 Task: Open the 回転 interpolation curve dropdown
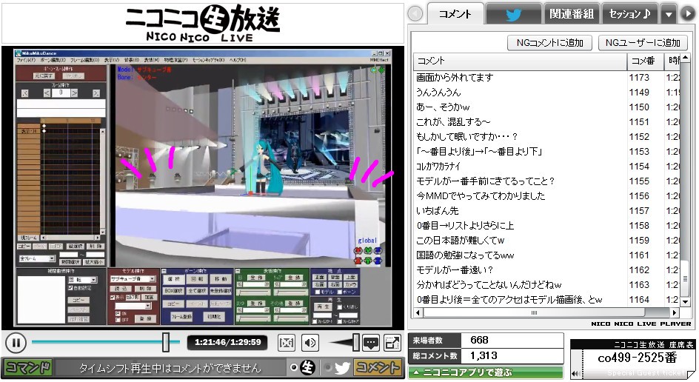pyautogui.click(x=93, y=280)
